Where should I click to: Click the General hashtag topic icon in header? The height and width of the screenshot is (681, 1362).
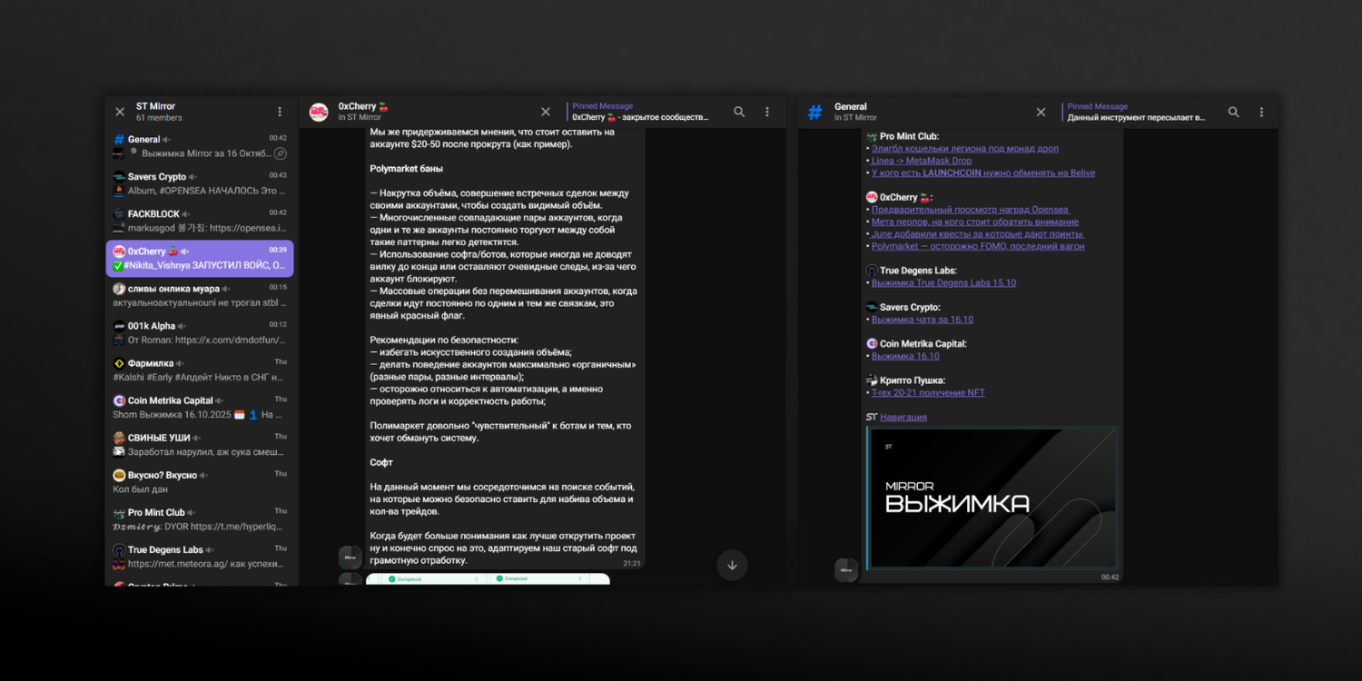click(814, 112)
